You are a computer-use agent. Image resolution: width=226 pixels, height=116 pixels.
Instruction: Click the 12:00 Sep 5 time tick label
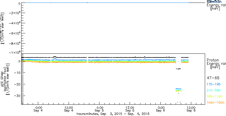[x=130, y=109]
